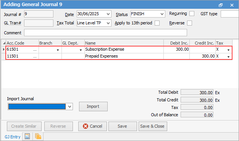239x141 pixels.
Task: Open the Date dropdown calendar
Action: pos(108,14)
